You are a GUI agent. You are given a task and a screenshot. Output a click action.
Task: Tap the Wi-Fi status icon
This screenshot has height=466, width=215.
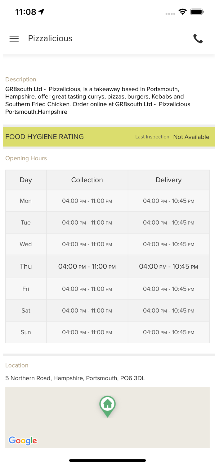[x=183, y=12]
